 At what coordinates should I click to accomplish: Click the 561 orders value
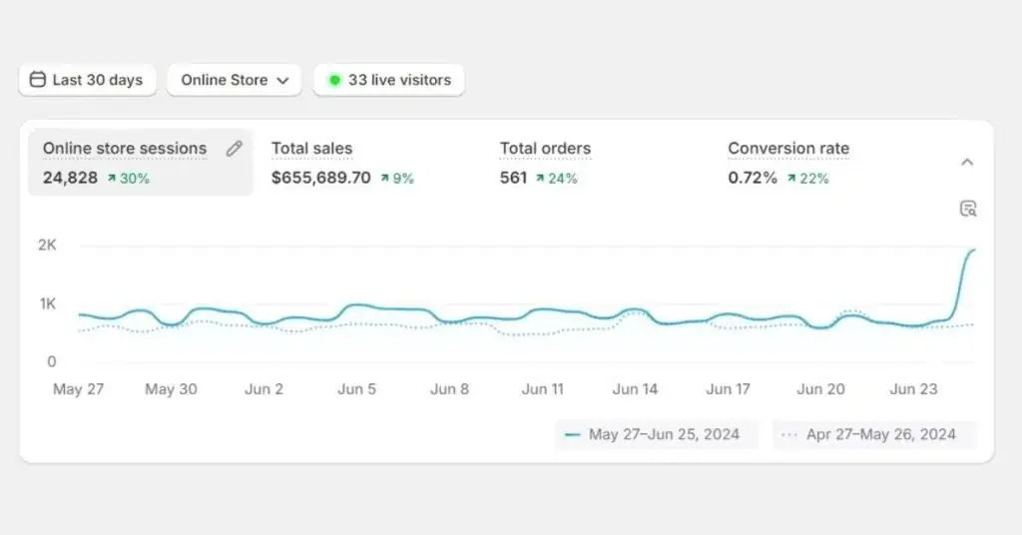pyautogui.click(x=513, y=178)
